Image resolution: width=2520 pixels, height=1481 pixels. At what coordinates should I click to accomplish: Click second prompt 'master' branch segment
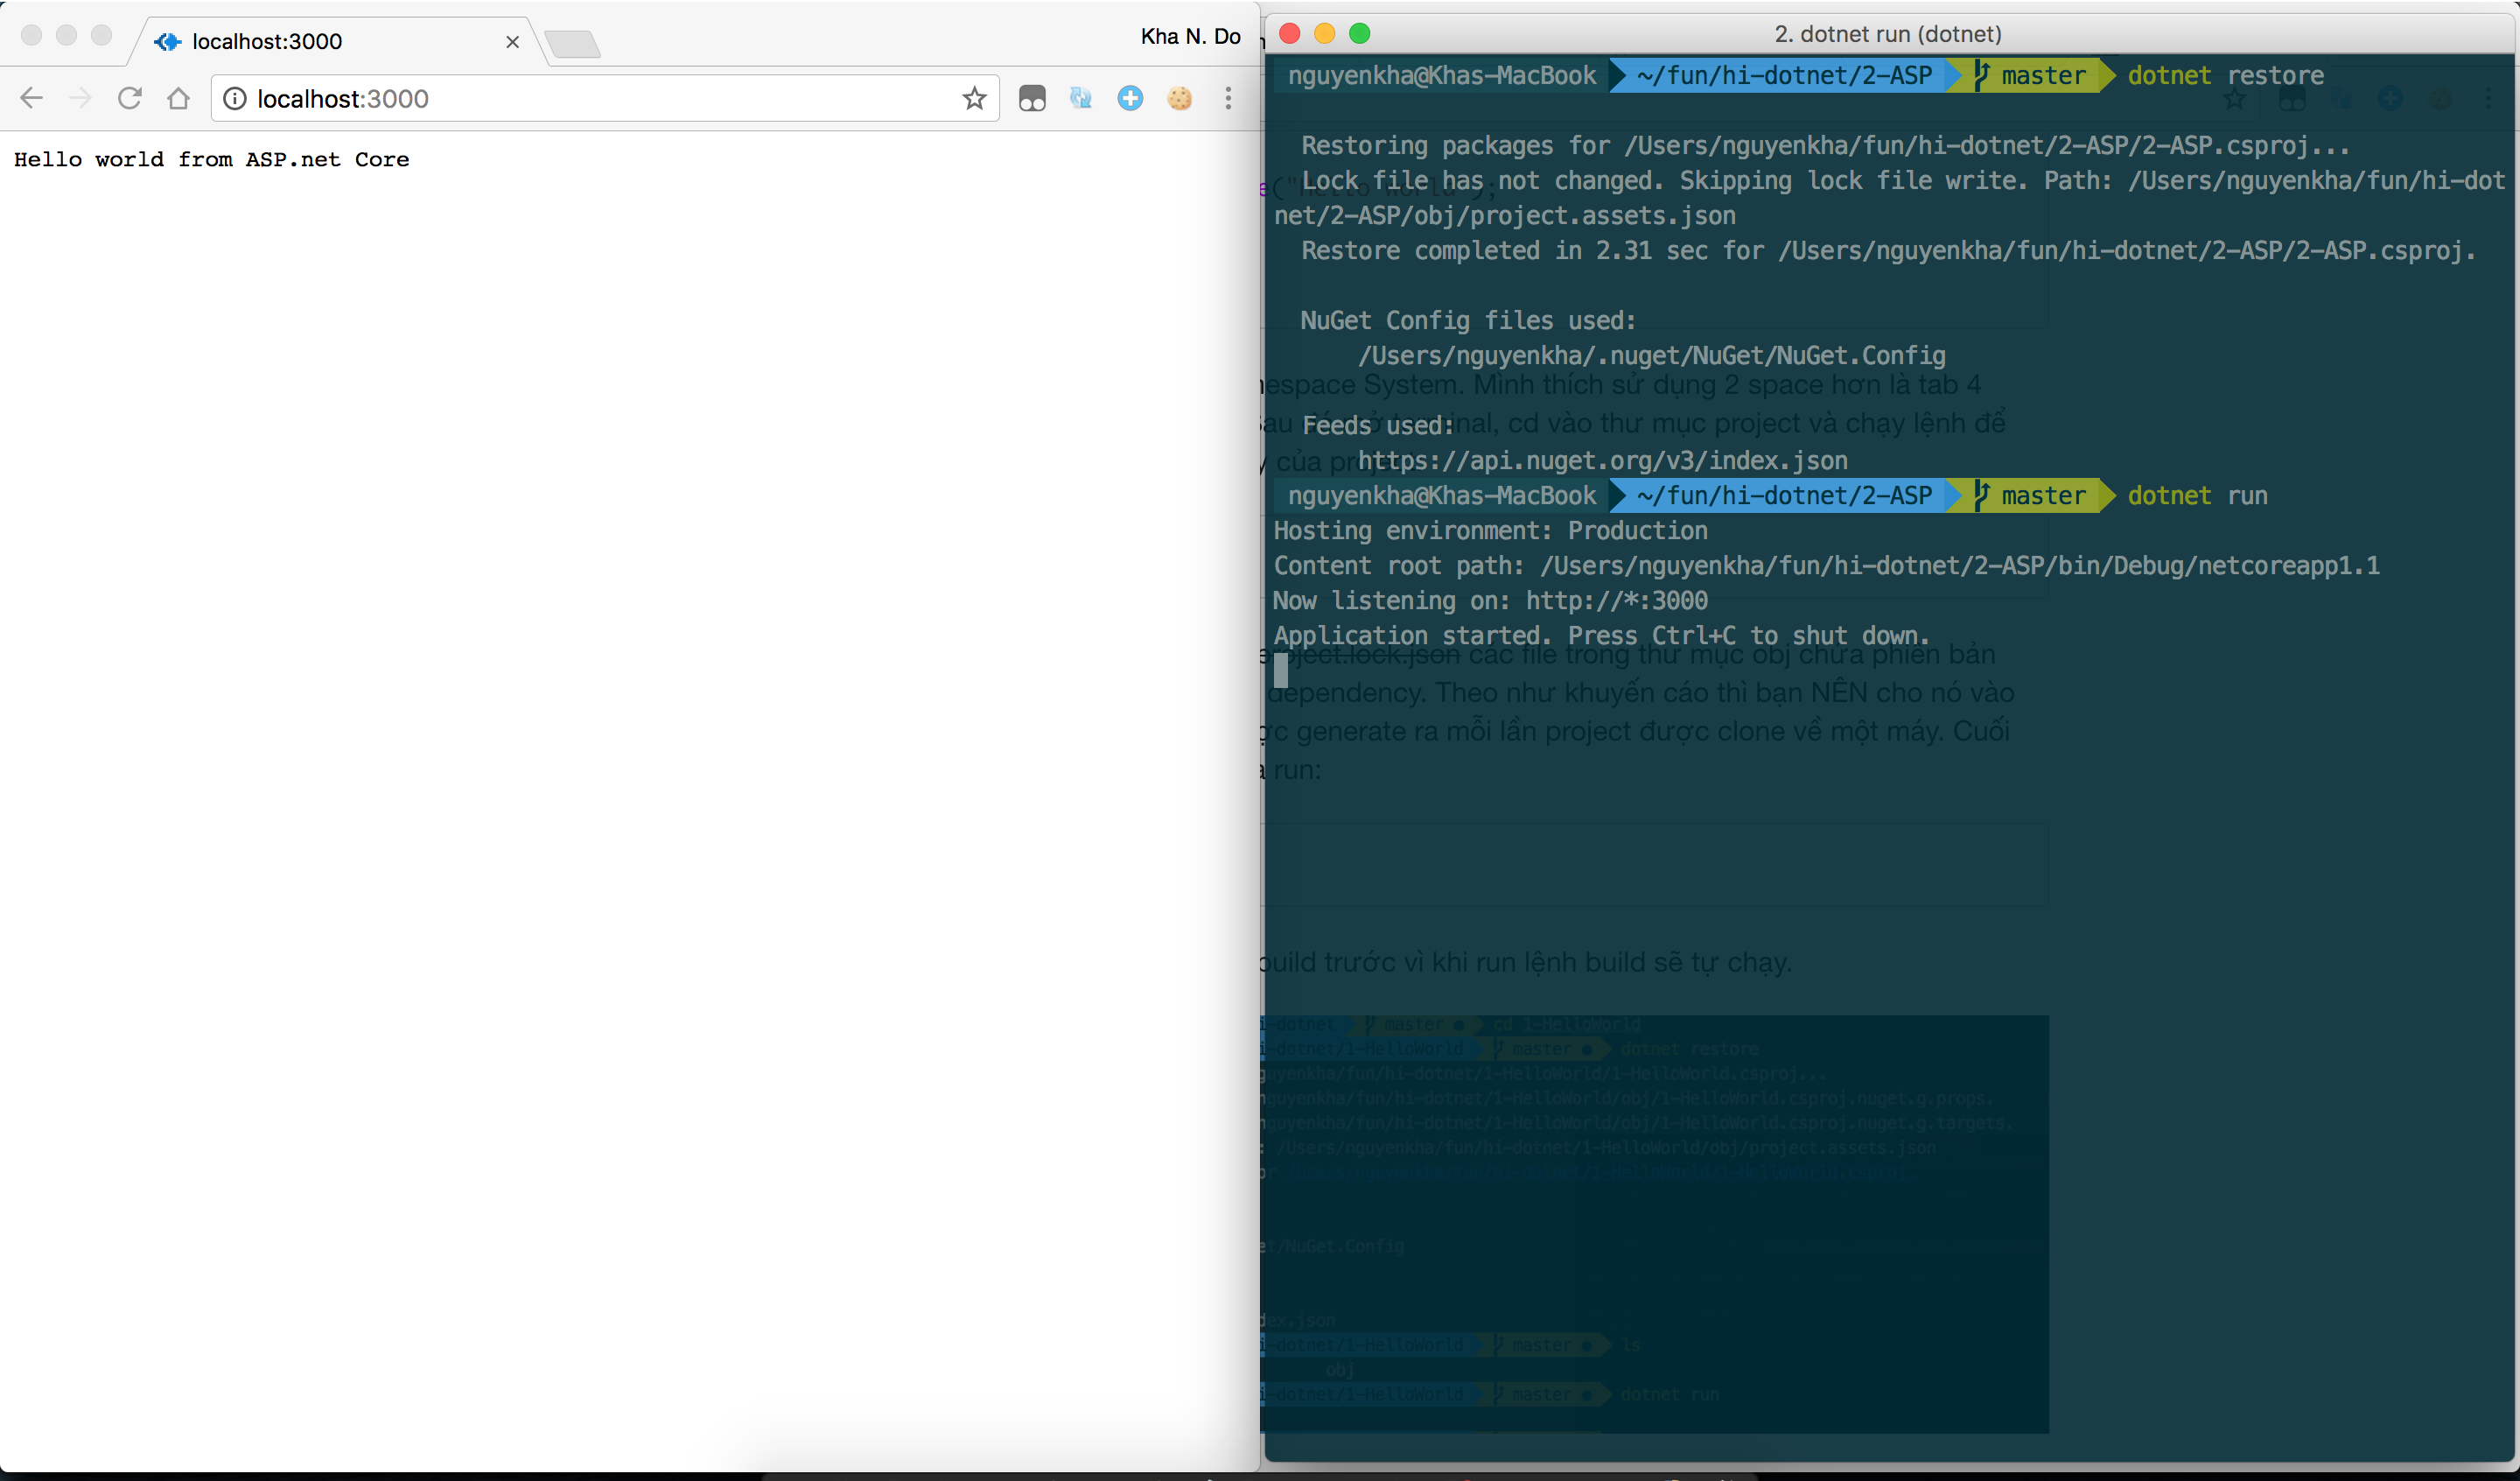click(2032, 495)
